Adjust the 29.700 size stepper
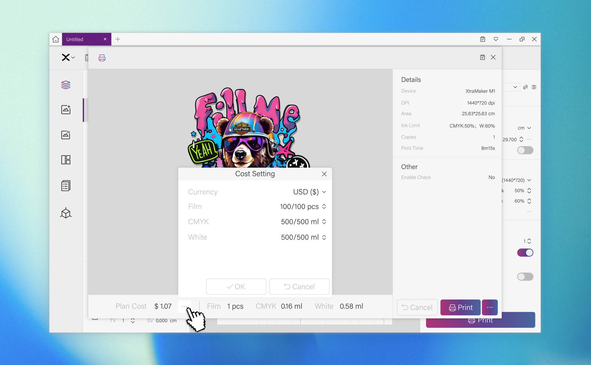 coord(521,140)
